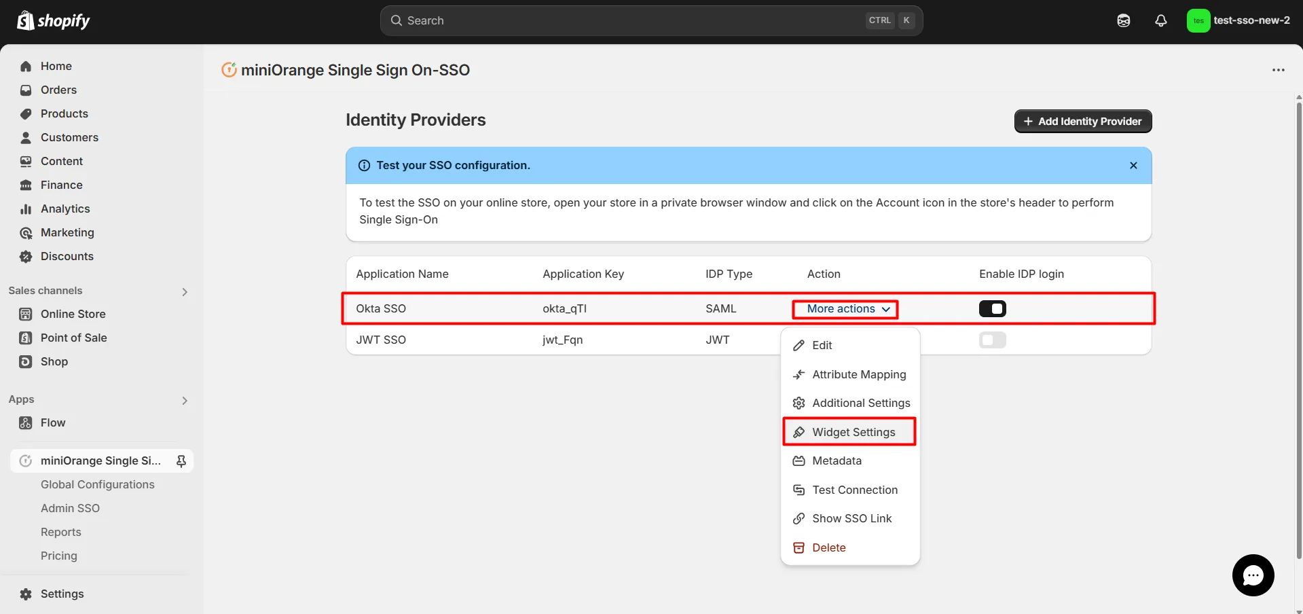Screen dimensions: 1303x614
Task: Open miniOrange Single Si... app in sidebar
Action: [102, 460]
